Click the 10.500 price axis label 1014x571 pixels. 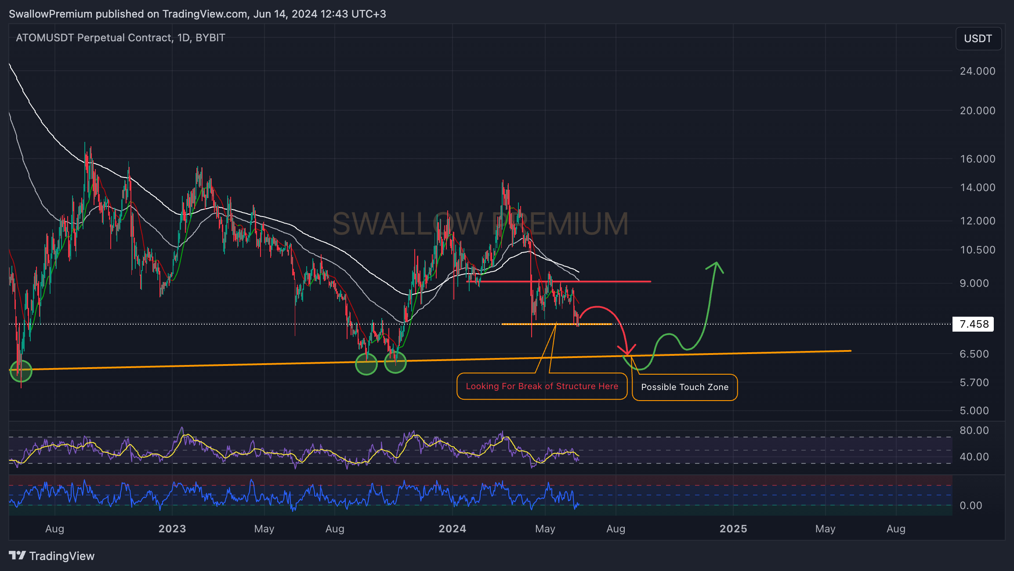[x=978, y=250]
